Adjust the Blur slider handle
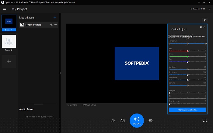The width and height of the screenshot is (213, 133). point(169,99)
